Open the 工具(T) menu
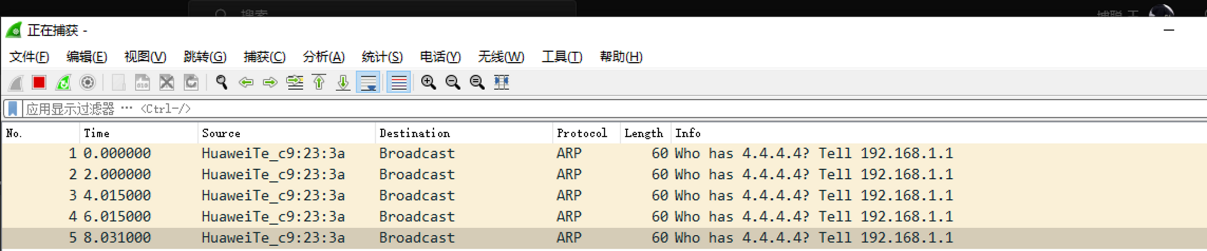This screenshot has height=251, width=1207. coord(562,56)
